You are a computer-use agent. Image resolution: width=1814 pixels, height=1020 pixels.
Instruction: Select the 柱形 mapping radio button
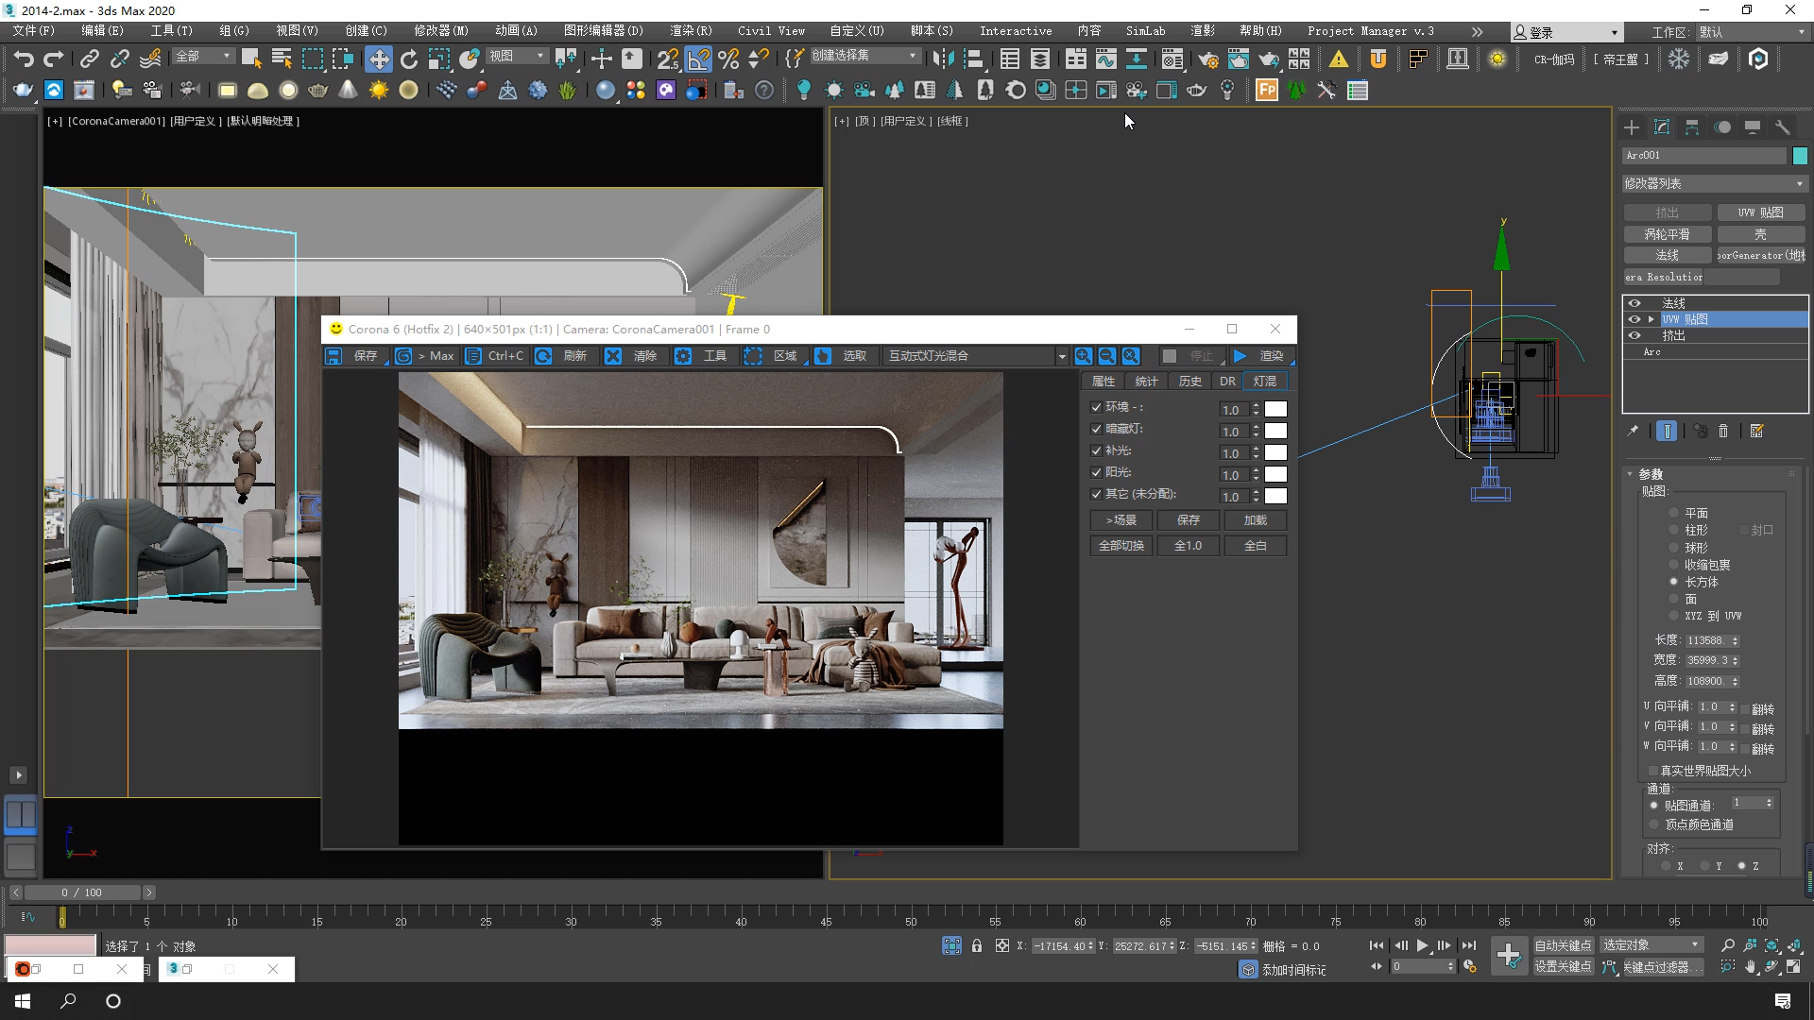pos(1673,531)
